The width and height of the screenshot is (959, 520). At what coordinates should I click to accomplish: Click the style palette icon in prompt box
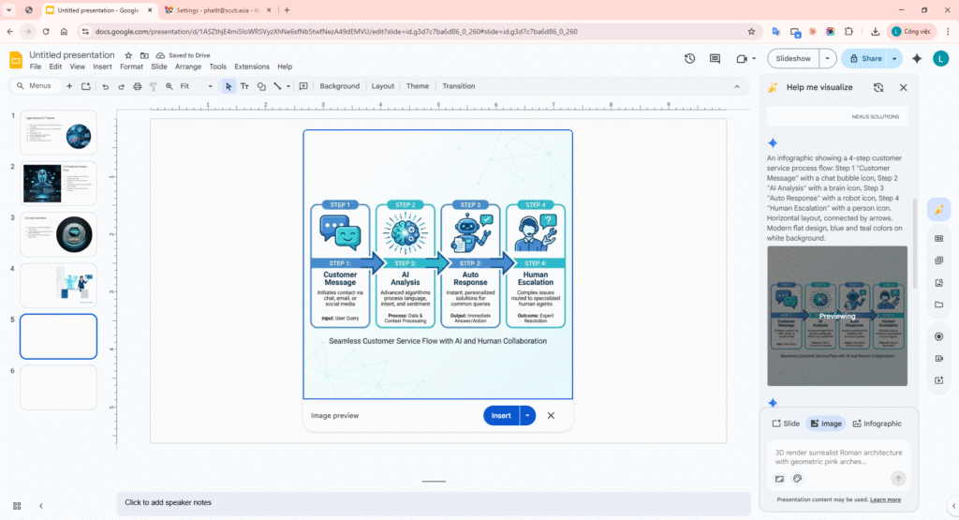tap(798, 479)
